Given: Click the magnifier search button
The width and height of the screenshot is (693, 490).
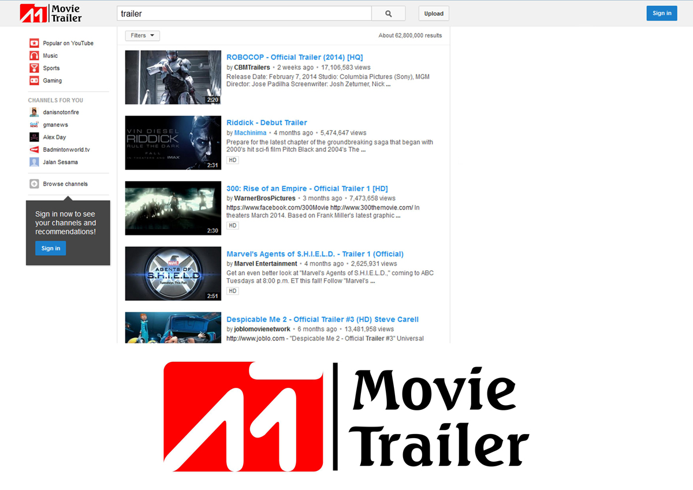Looking at the screenshot, I should point(388,13).
